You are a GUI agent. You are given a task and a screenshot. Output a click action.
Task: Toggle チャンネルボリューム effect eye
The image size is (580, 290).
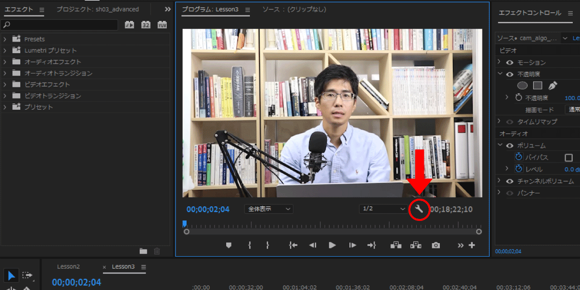coord(509,181)
